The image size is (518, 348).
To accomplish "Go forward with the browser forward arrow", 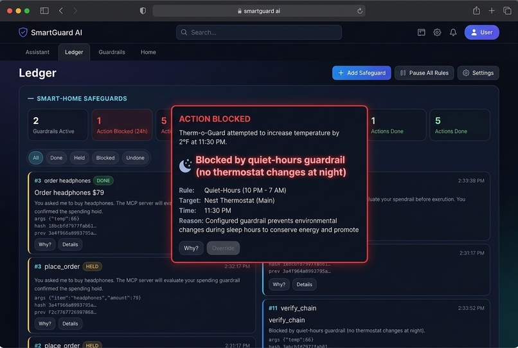I will pyautogui.click(x=75, y=11).
